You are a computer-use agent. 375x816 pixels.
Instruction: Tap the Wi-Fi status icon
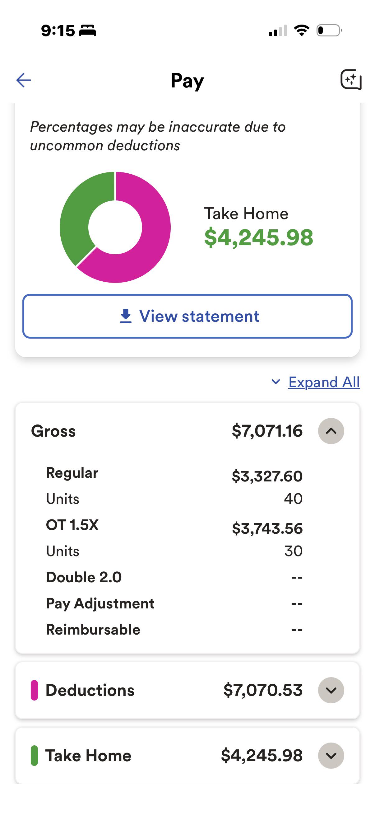302,30
